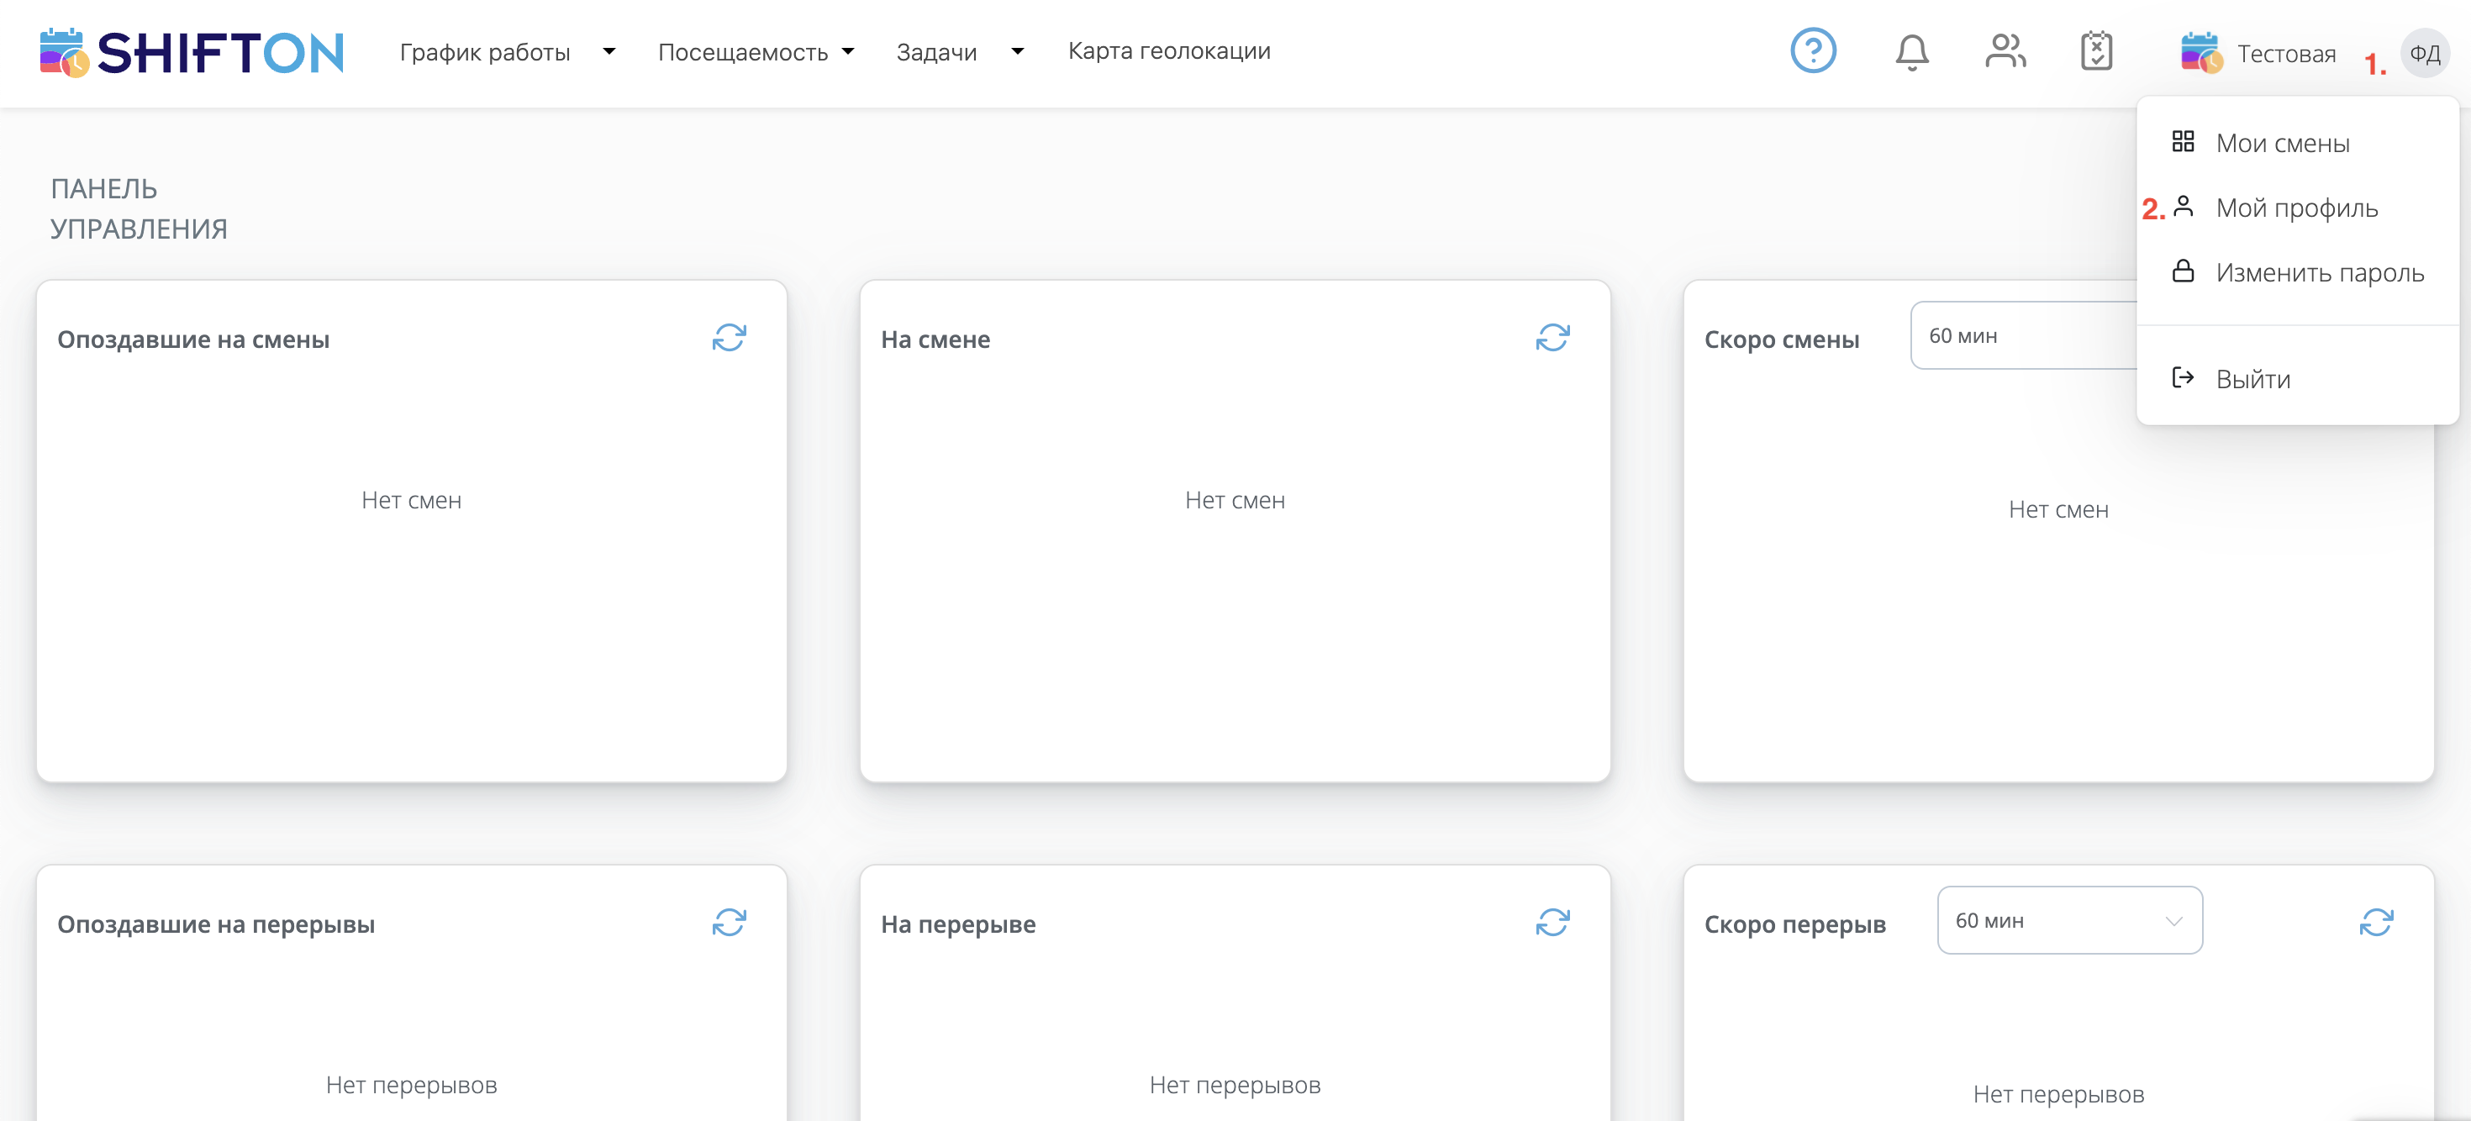This screenshot has width=2471, height=1121.
Task: Click Нет перерывов in Опоздавшие на перерывы card
Action: pyautogui.click(x=412, y=1086)
